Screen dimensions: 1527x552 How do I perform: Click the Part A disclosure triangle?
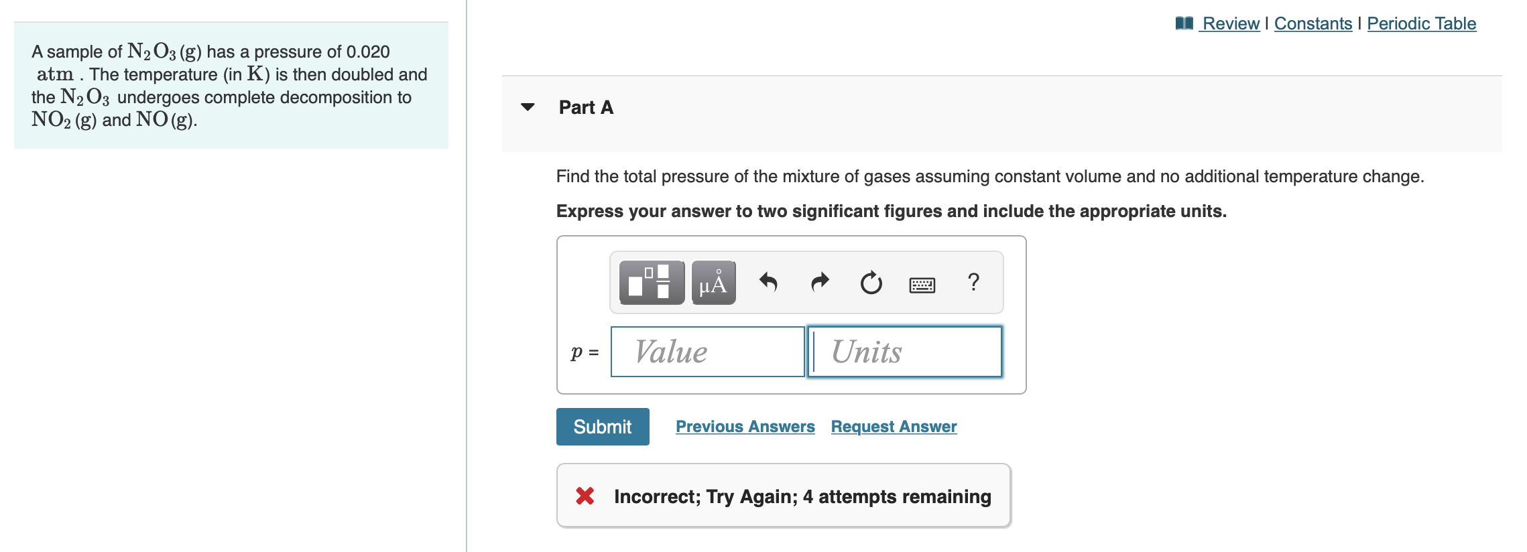tap(527, 107)
